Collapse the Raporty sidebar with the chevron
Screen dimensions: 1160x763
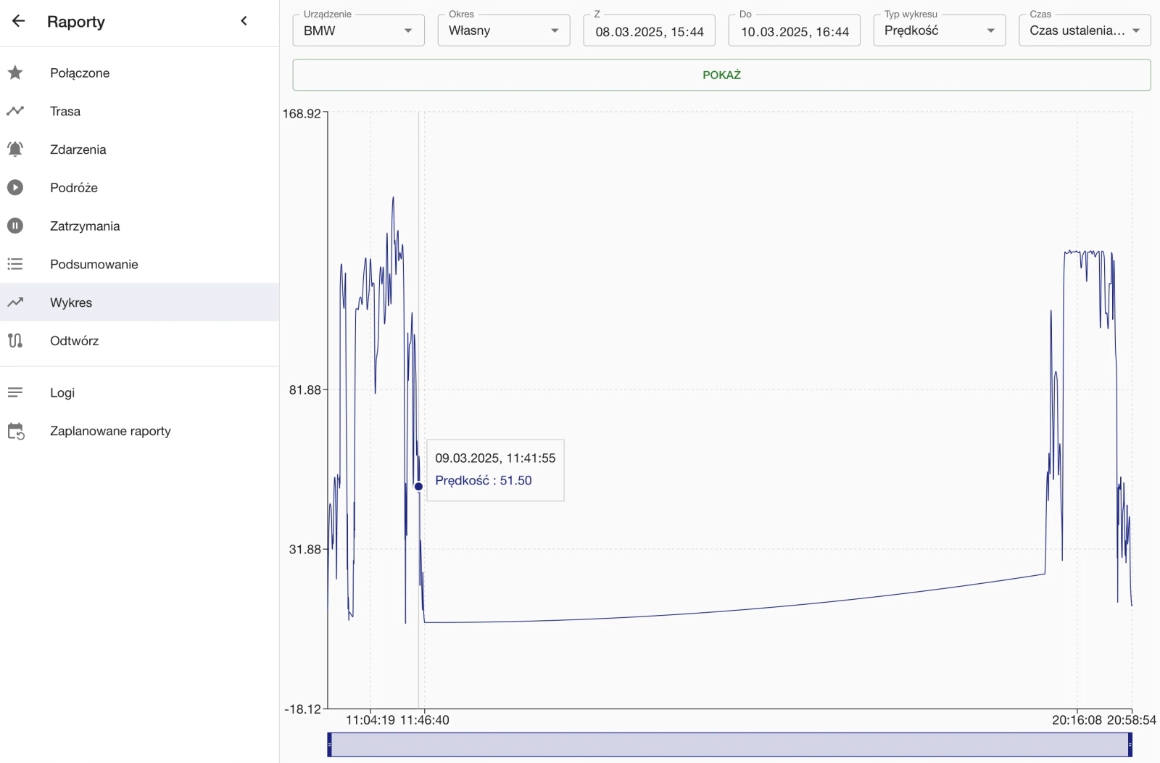coord(244,21)
